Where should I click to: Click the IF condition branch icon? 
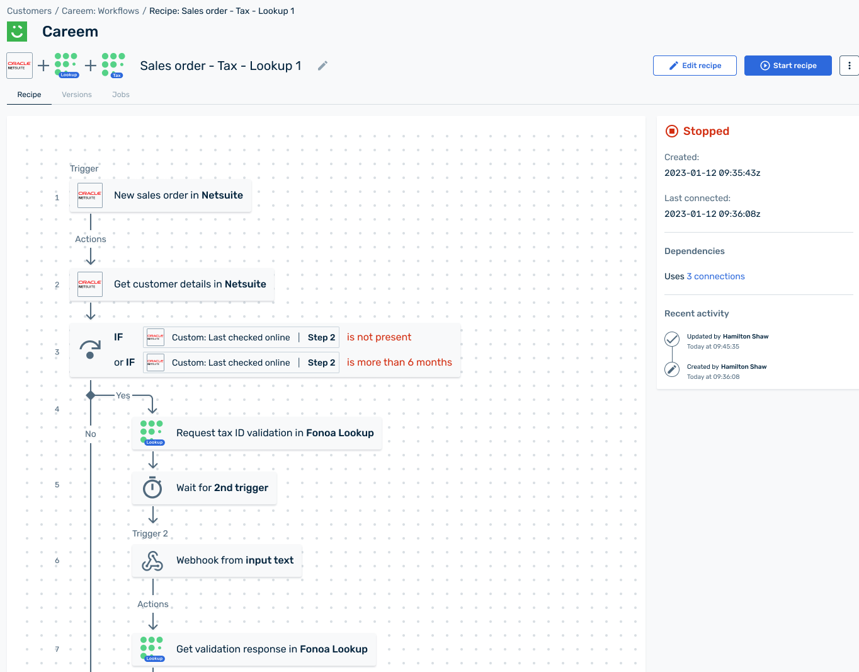(x=90, y=349)
